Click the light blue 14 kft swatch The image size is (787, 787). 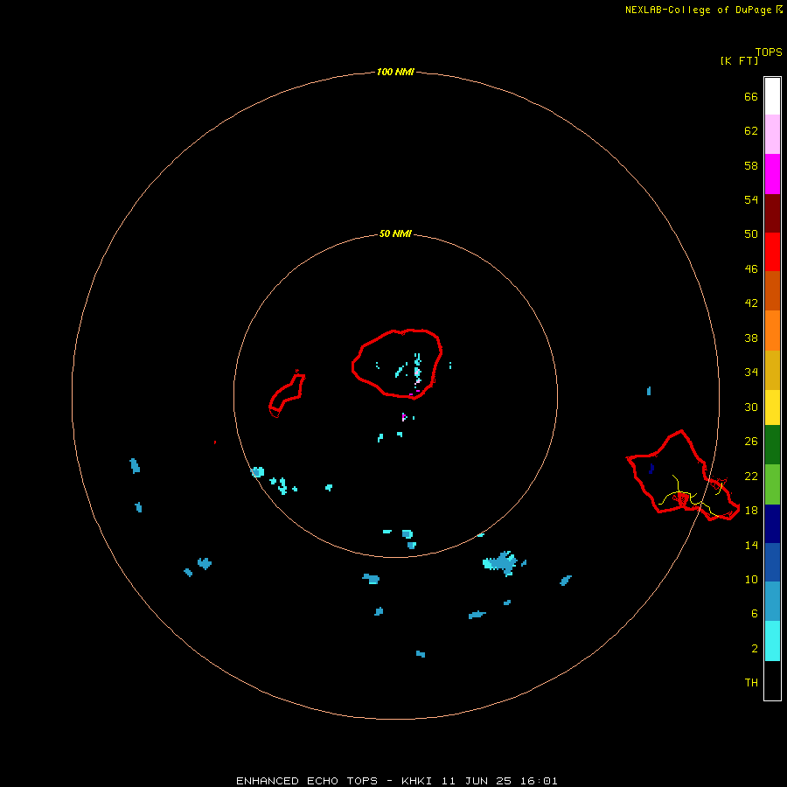[x=772, y=602]
